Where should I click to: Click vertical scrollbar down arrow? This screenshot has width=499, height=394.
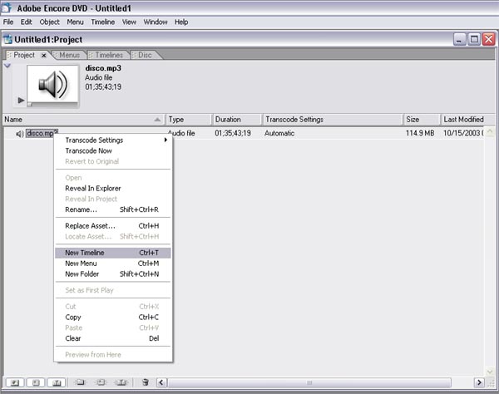point(490,372)
